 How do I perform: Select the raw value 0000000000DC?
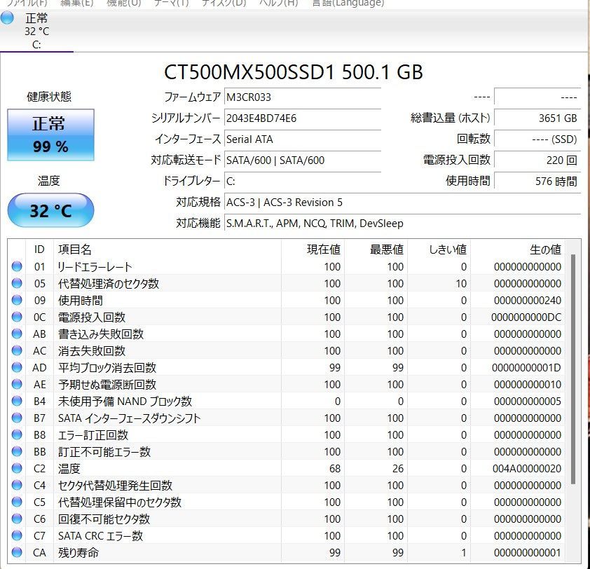pos(526,317)
